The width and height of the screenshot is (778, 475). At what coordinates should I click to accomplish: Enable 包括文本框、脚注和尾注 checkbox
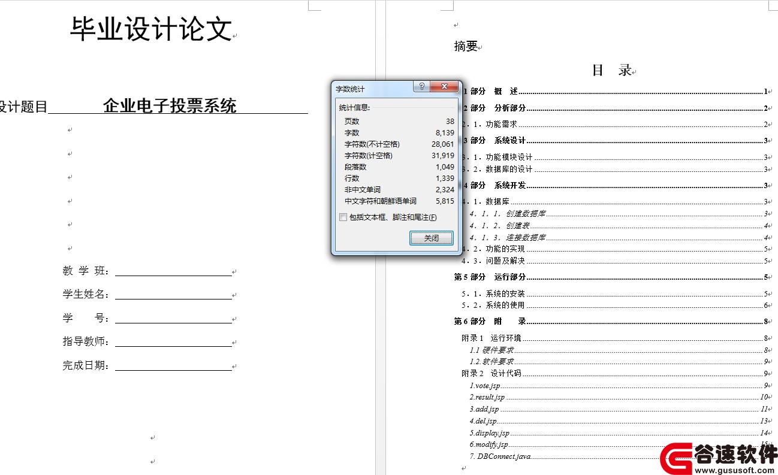tap(343, 217)
